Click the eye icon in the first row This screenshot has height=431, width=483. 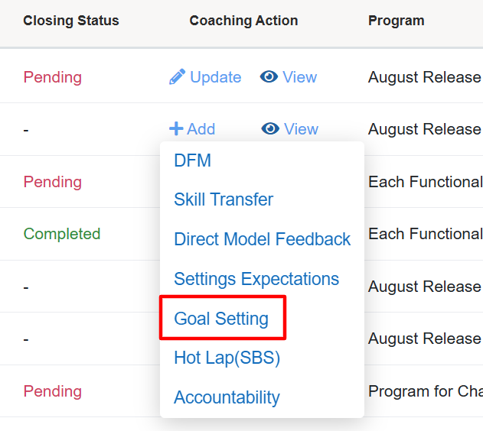[269, 77]
